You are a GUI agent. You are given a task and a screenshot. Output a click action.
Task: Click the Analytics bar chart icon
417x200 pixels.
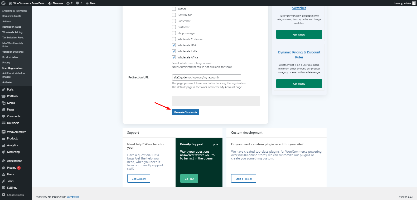pyautogui.click(x=4, y=145)
